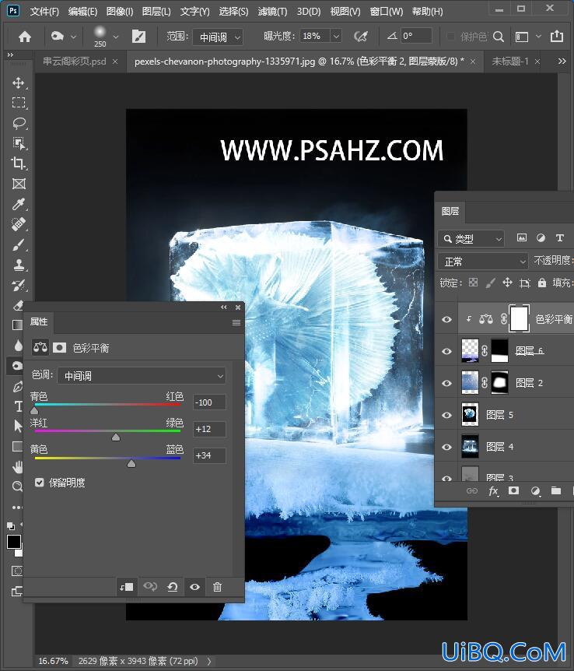This screenshot has width=574, height=671.
Task: Hide the 色彩平衡 adjustment layer
Action: (x=446, y=319)
